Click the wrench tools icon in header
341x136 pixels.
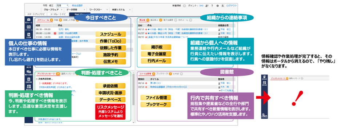click(223, 6)
